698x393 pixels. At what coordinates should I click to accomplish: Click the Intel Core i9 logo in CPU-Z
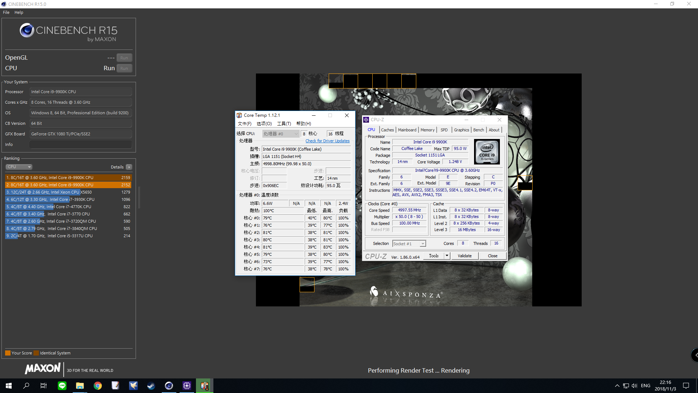[x=487, y=152]
